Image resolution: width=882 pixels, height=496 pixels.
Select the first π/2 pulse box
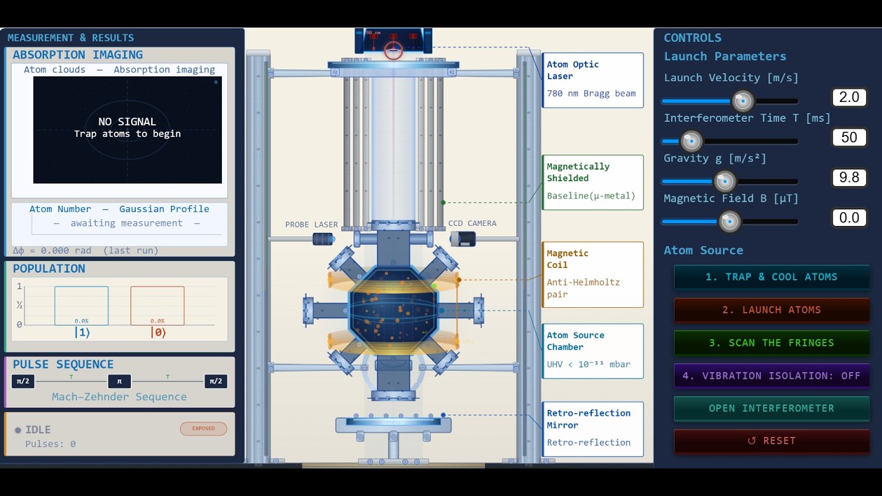(x=23, y=381)
